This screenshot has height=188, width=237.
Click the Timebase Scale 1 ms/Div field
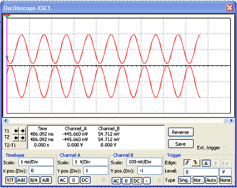tap(36, 162)
